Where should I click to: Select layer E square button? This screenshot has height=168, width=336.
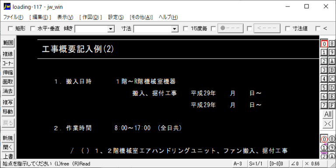click(x=332, y=96)
